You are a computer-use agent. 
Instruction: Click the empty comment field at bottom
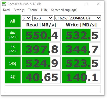53,89
